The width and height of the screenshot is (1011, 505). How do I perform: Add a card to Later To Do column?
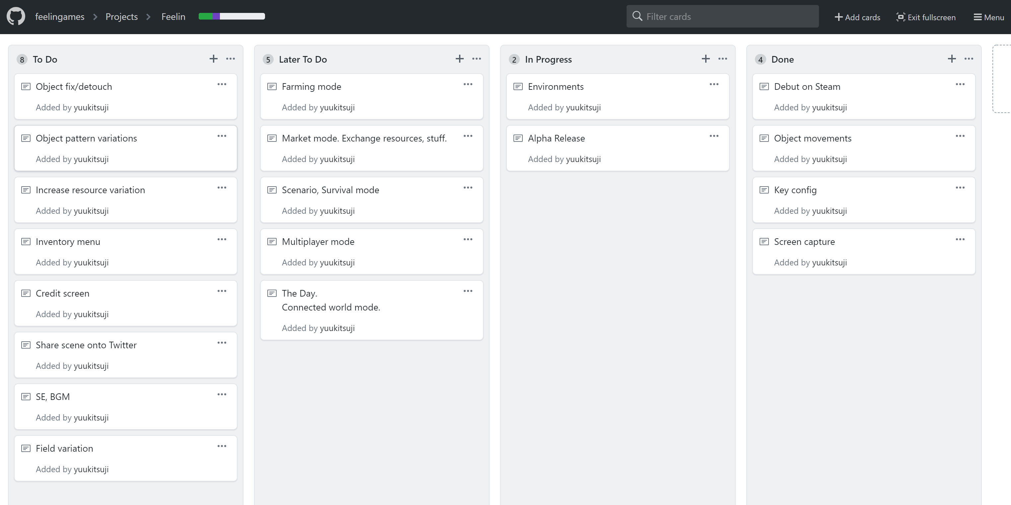(x=460, y=59)
